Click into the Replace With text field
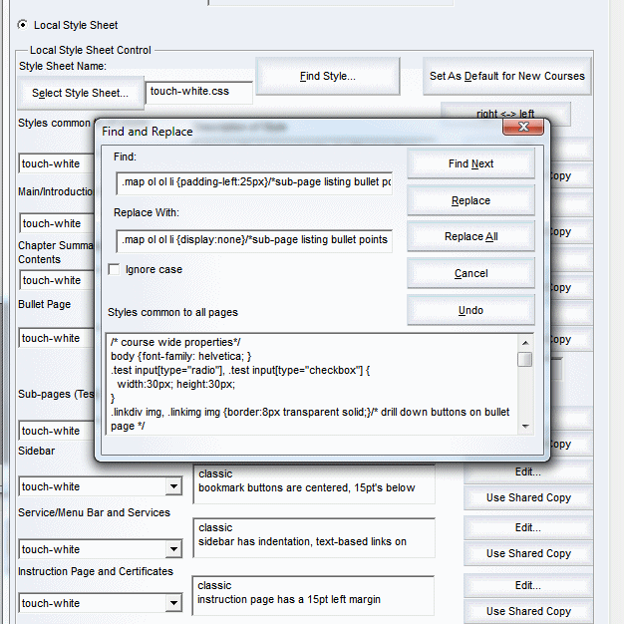Screen dimensions: 624x624 (254, 240)
